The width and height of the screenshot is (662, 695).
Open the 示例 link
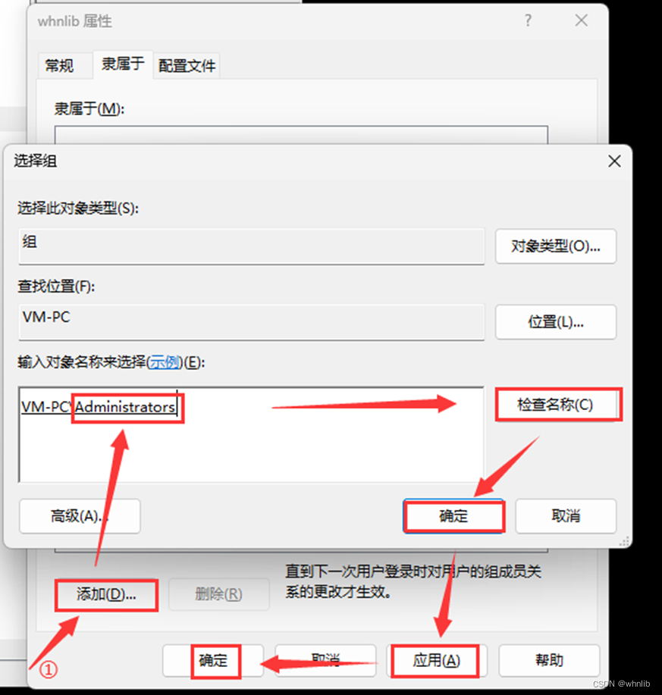coord(165,362)
